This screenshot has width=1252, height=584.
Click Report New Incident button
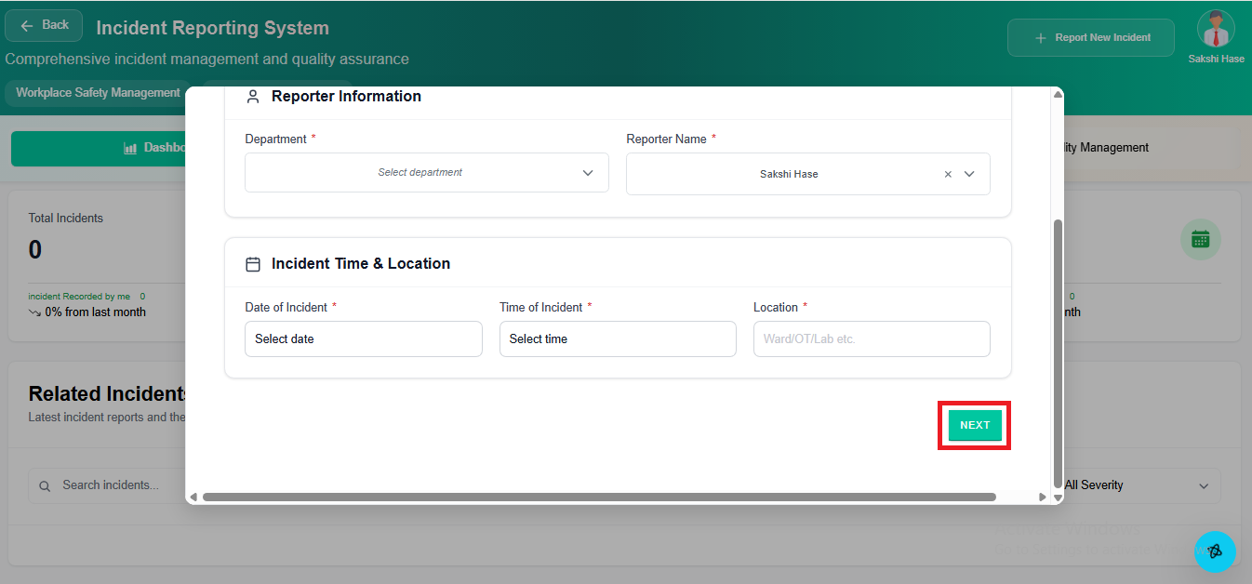coord(1090,38)
